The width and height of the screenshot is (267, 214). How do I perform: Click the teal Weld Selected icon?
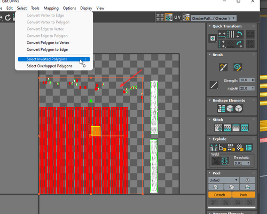(x=224, y=161)
